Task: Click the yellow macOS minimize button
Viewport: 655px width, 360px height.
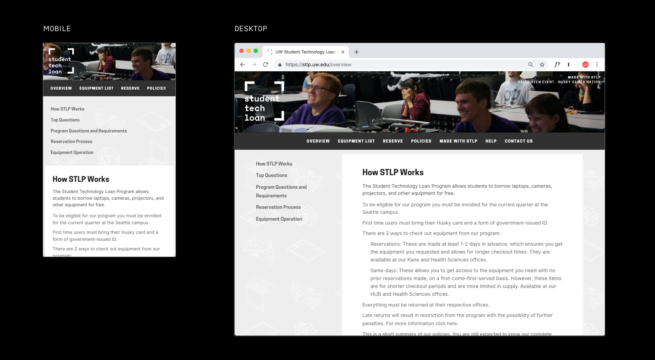Action: 248,51
